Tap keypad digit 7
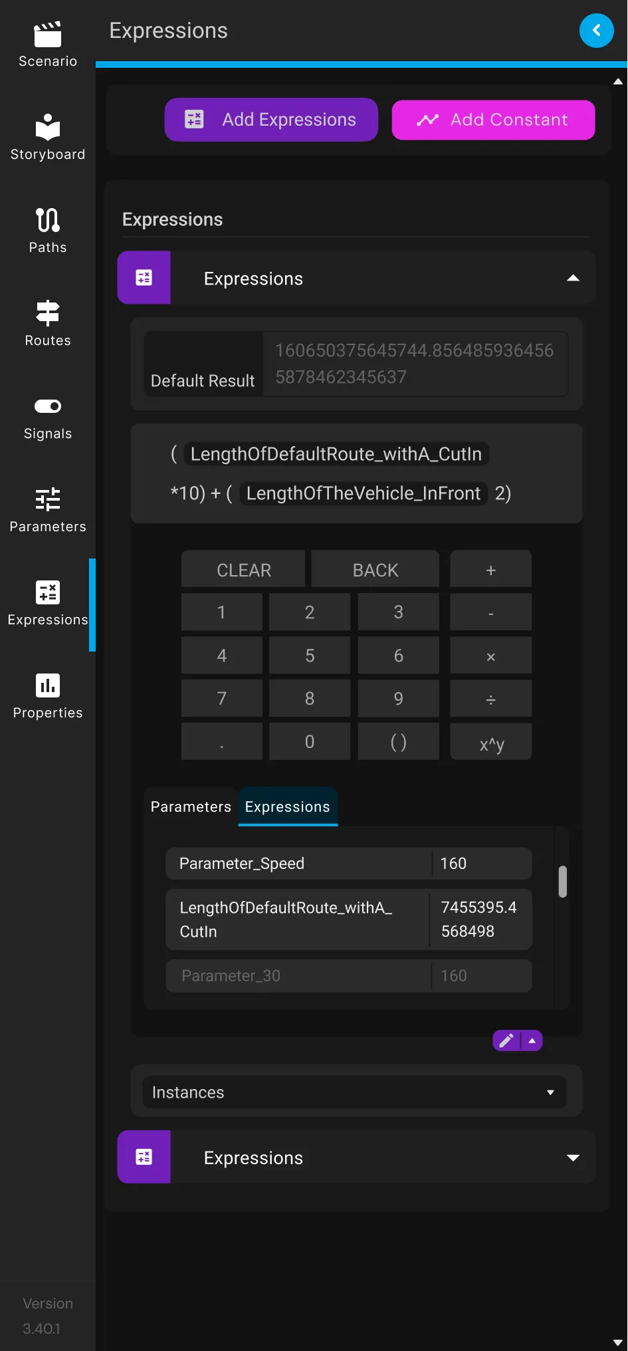Viewport: 628px width, 1351px height. (x=222, y=699)
